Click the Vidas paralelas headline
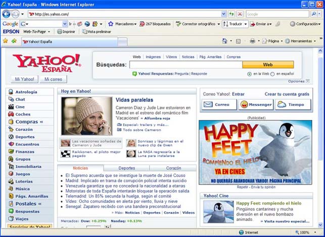This screenshot has width=325, height=237. (134, 100)
